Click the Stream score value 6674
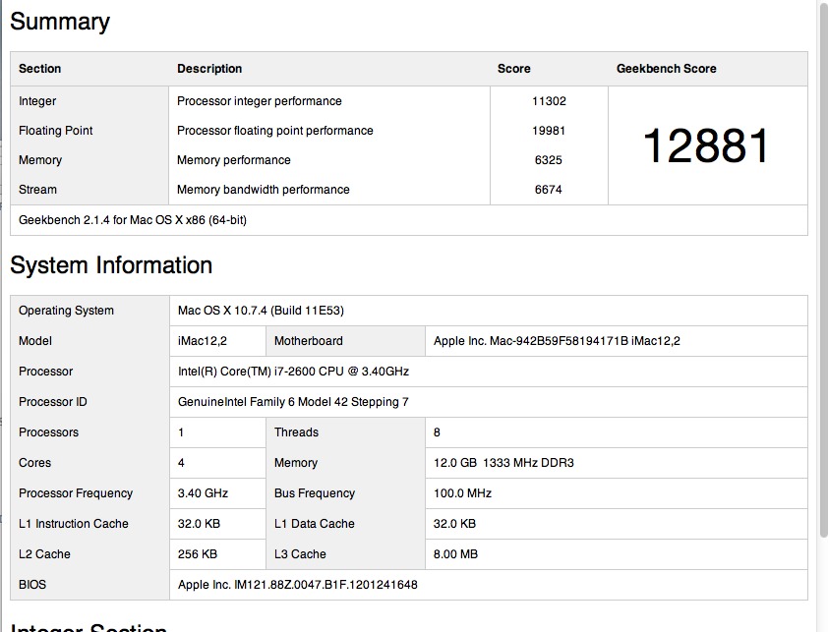The image size is (828, 632). [x=548, y=190]
